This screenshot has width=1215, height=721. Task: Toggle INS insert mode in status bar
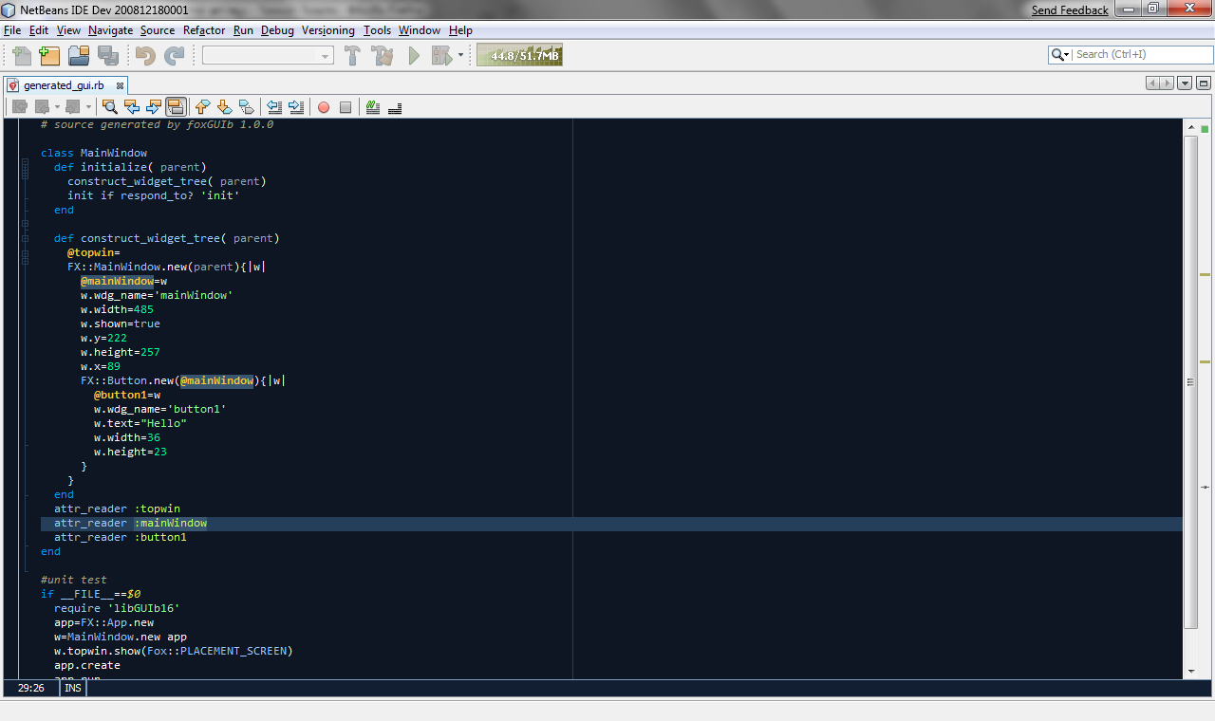(x=73, y=688)
